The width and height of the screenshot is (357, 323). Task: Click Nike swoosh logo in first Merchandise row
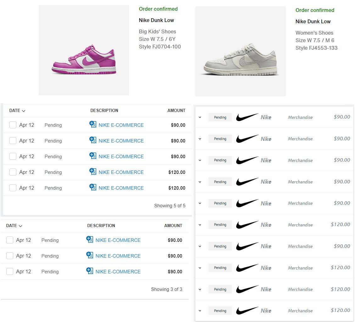(x=247, y=117)
